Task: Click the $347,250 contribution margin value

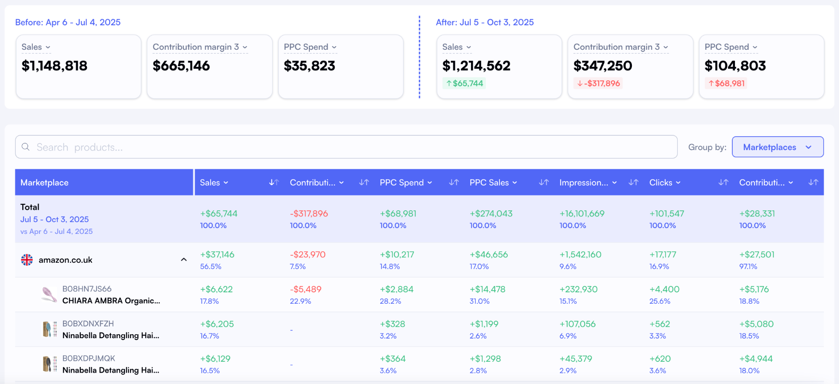Action: 603,66
